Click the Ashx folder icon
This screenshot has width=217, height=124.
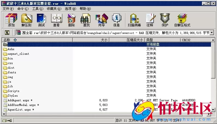(5, 49)
